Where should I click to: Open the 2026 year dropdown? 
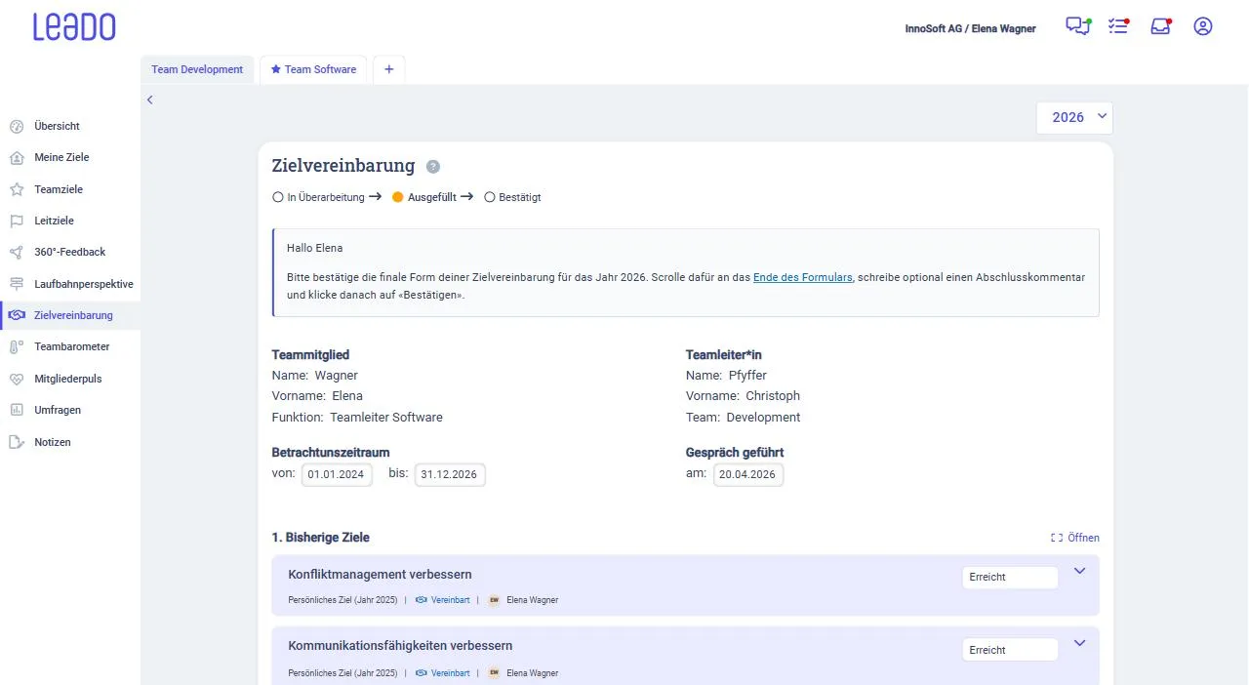click(x=1074, y=117)
